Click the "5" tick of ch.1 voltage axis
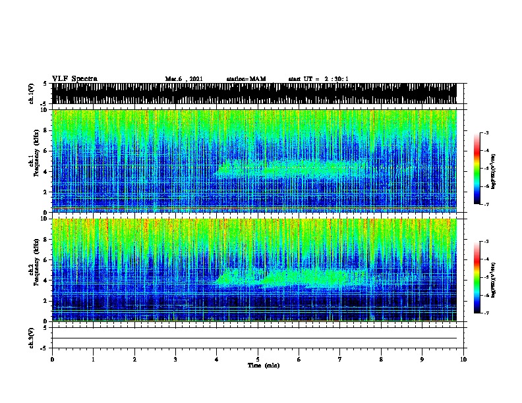Screen dimensions: 522x403 (x=45, y=84)
